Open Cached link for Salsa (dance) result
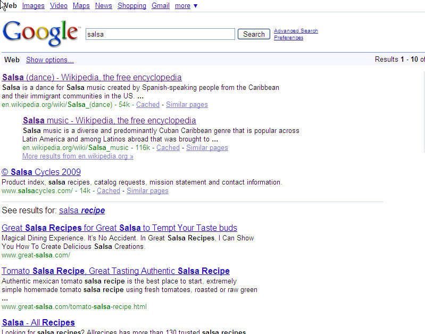The width and height of the screenshot is (425, 334). [x=148, y=105]
